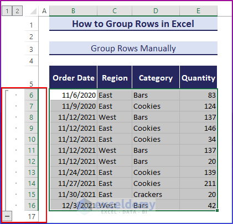Select row 14 header
This screenshot has height=224, width=233.
click(x=31, y=183)
